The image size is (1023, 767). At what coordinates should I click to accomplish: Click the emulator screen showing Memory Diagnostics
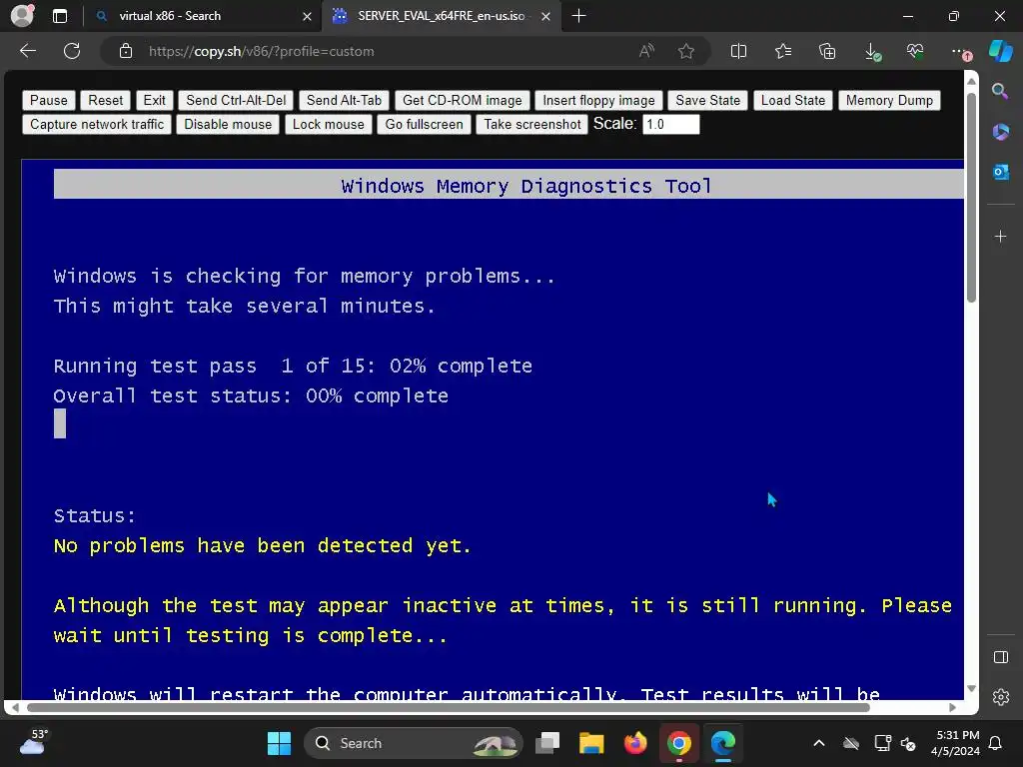click(493, 429)
